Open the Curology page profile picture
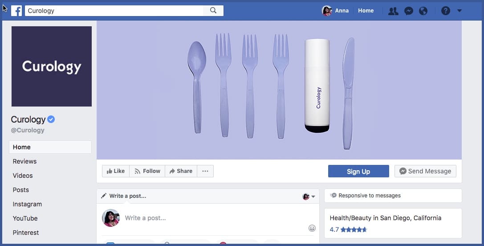The width and height of the screenshot is (484, 246). 52,66
